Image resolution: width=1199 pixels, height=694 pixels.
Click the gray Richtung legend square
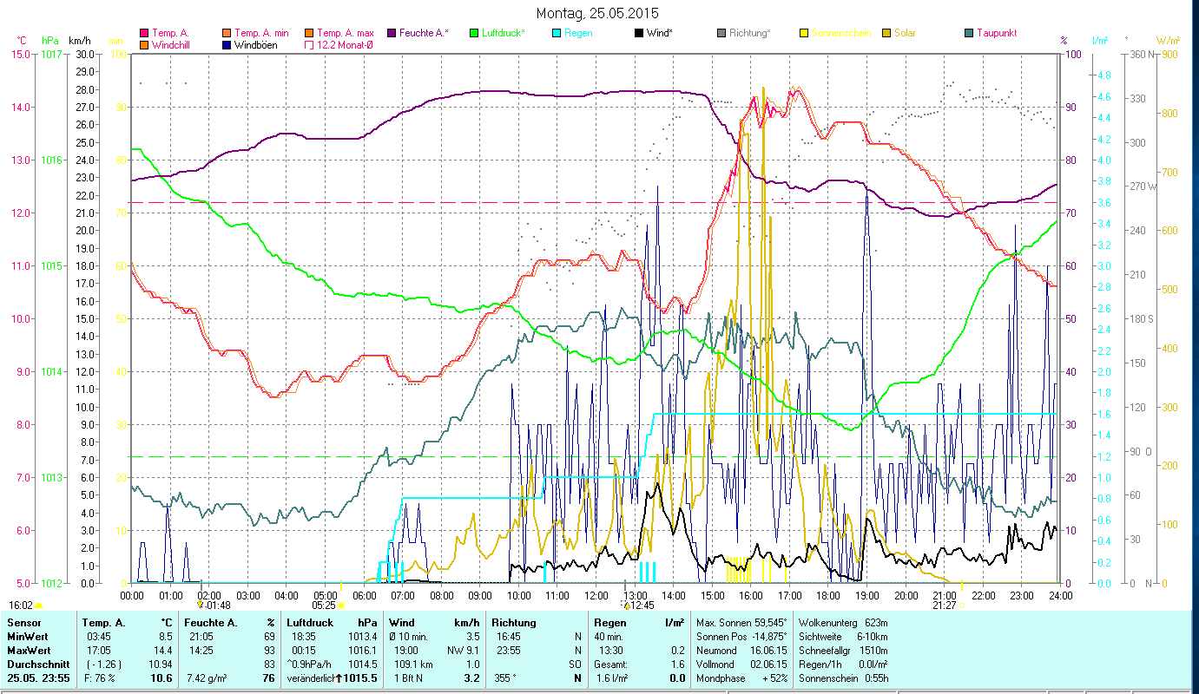[721, 33]
